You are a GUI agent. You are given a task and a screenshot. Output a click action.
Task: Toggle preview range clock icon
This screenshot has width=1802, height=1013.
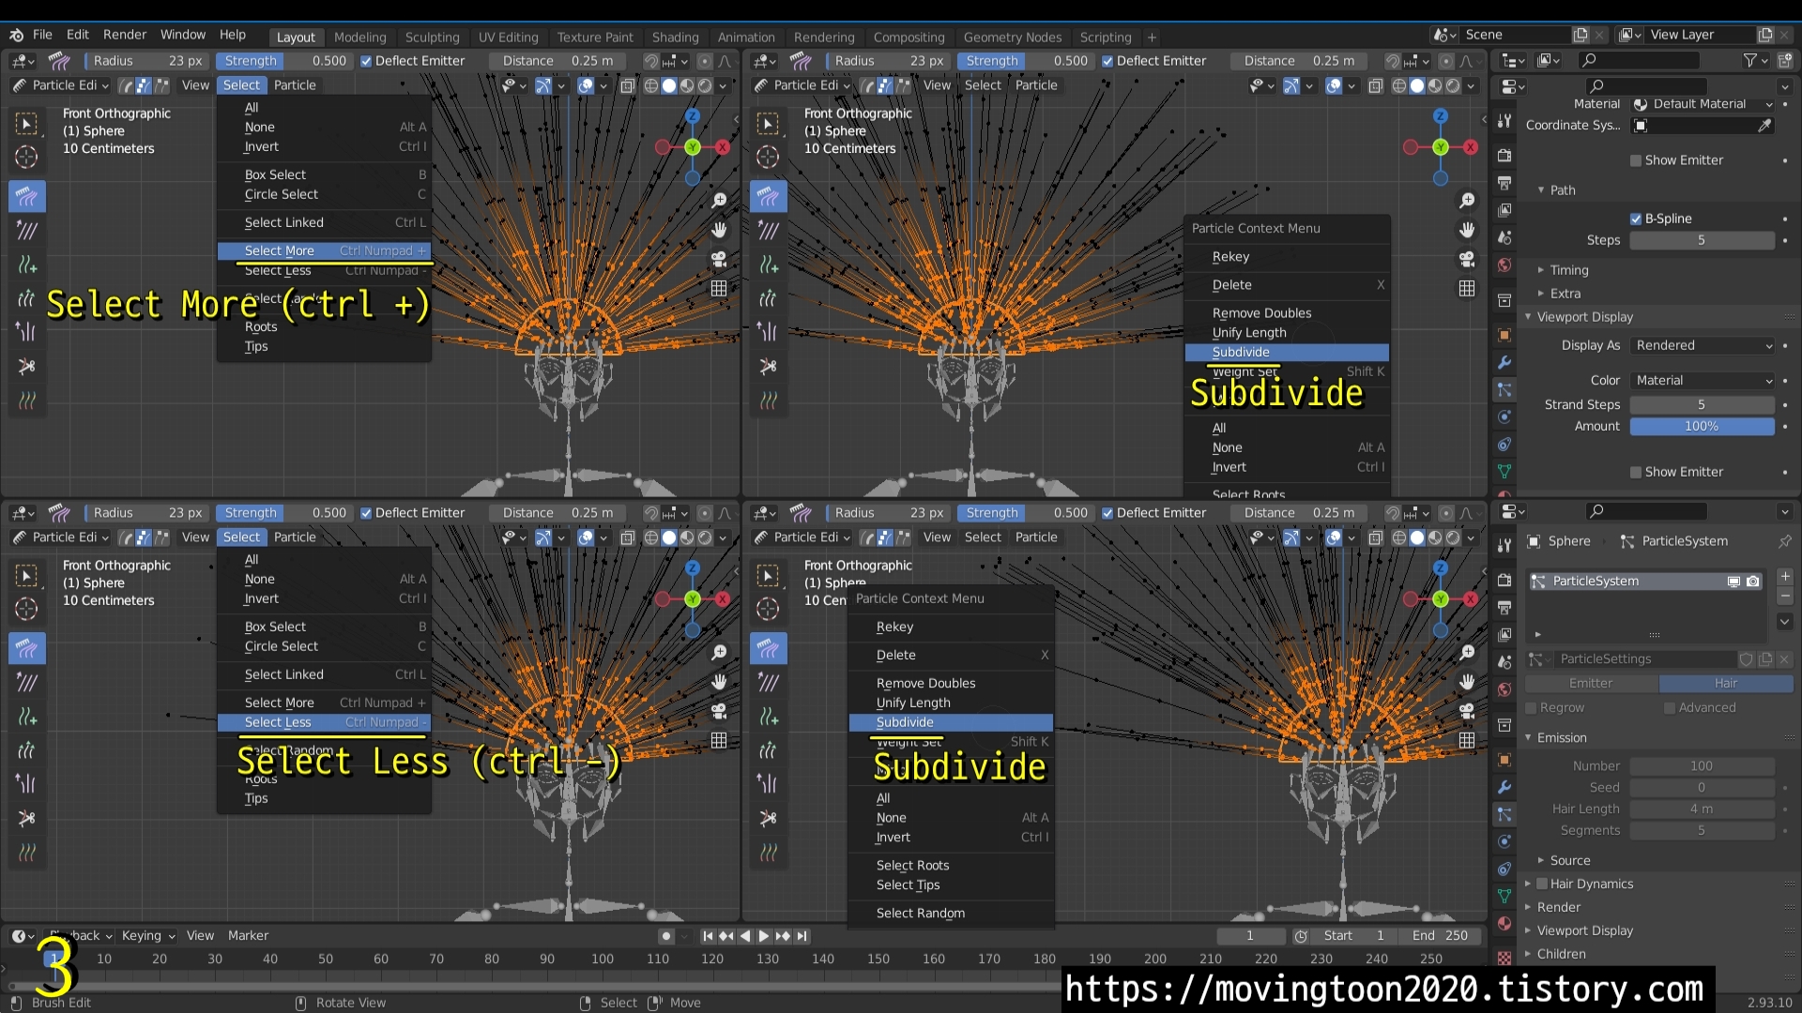click(x=1301, y=936)
